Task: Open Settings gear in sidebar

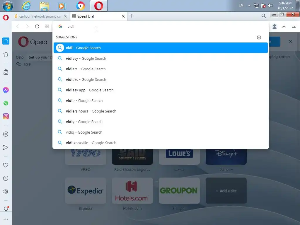Action: tap(6, 192)
